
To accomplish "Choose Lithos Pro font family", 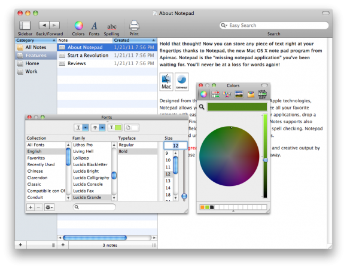I will [x=92, y=145].
